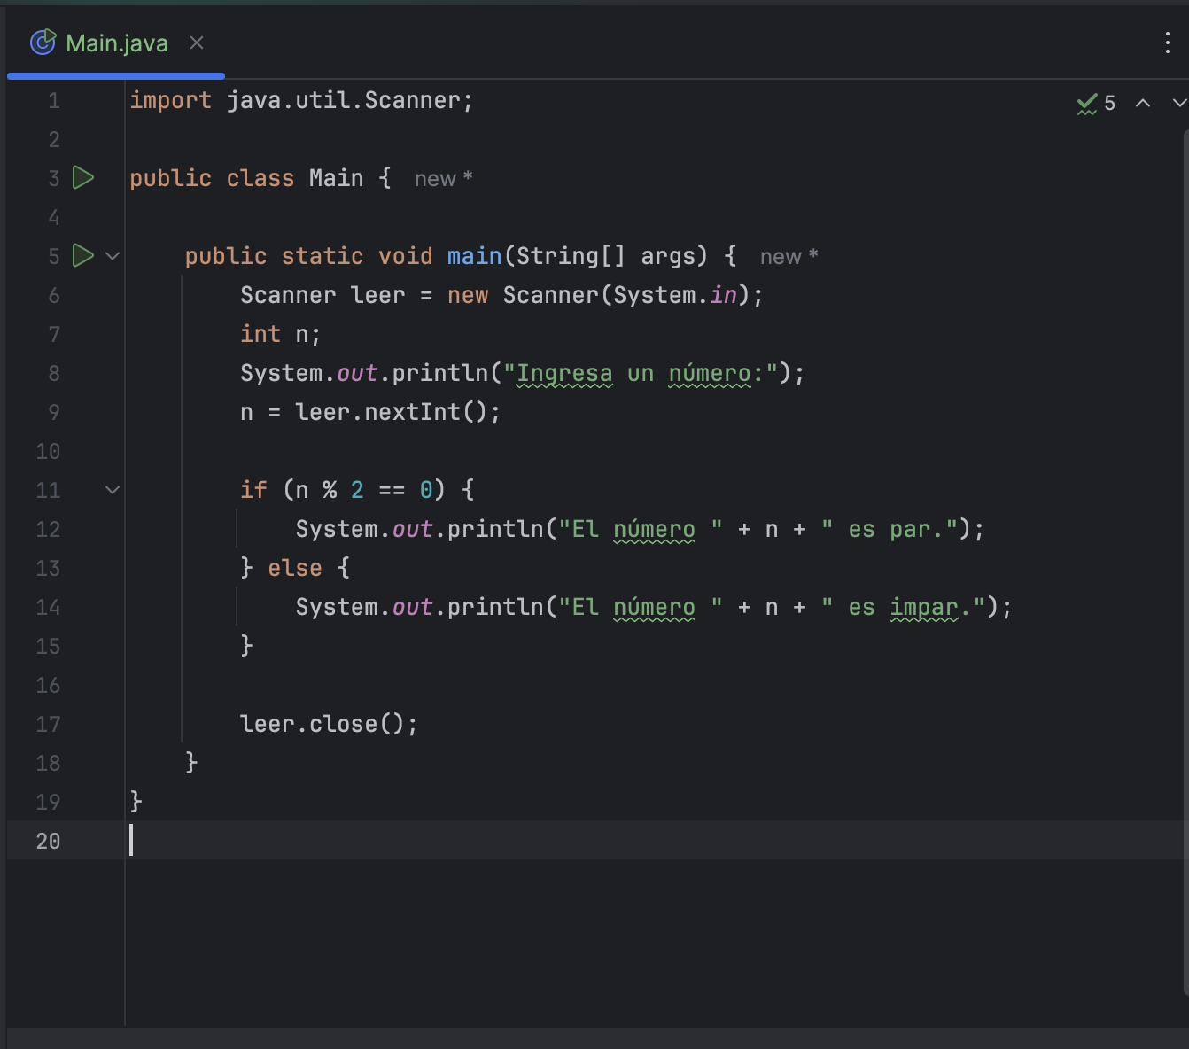Viewport: 1189px width, 1049px height.
Task: Click the number '2' on line 11
Action: point(357,490)
